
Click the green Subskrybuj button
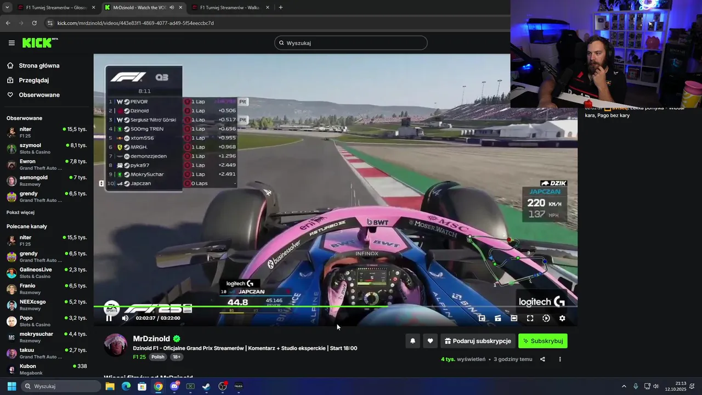tap(543, 341)
